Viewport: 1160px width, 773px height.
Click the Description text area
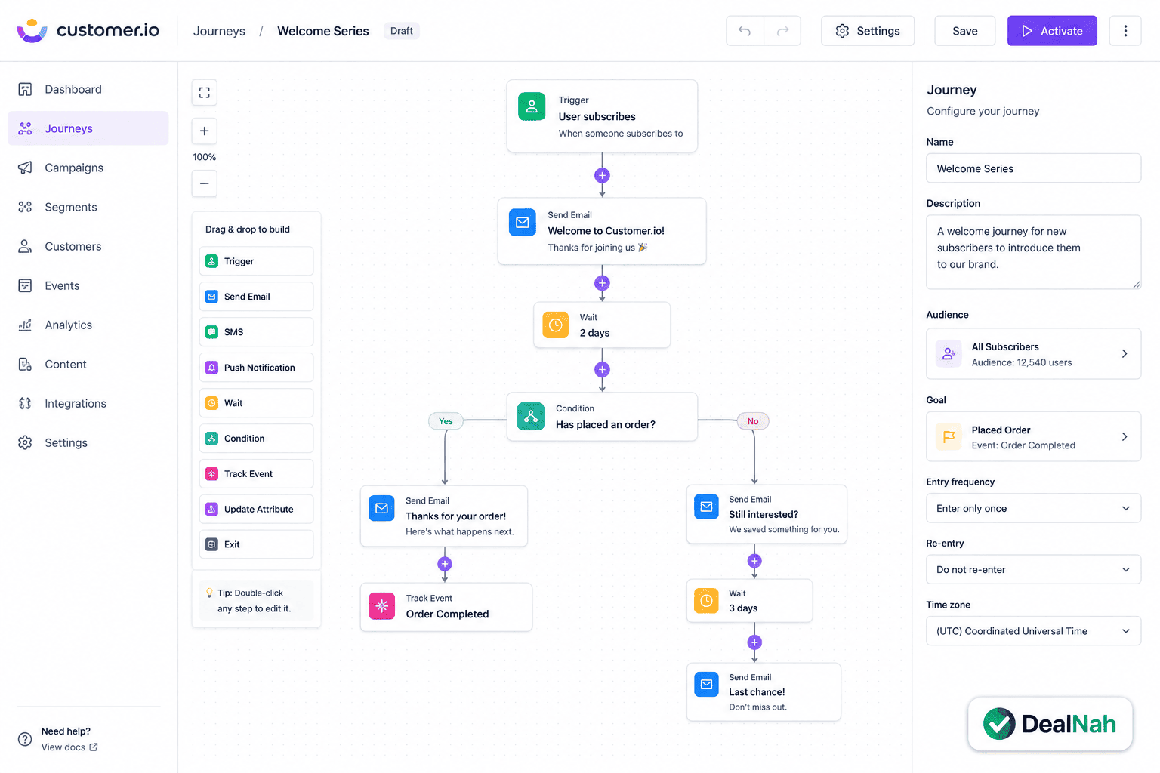coord(1033,252)
